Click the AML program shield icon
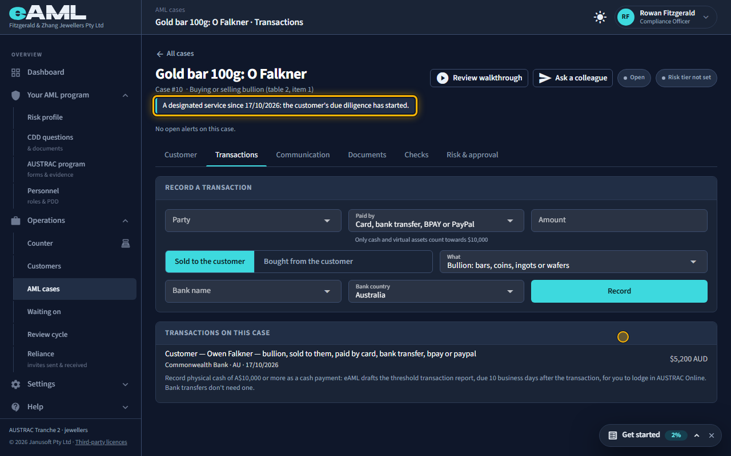The width and height of the screenshot is (731, 456). 15,95
